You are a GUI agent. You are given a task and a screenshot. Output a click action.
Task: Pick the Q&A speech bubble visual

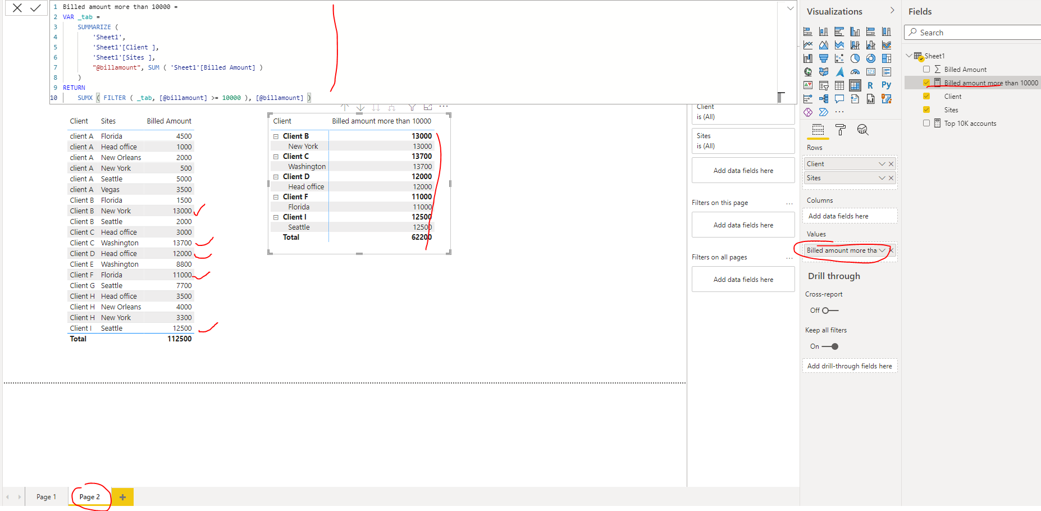(x=839, y=99)
